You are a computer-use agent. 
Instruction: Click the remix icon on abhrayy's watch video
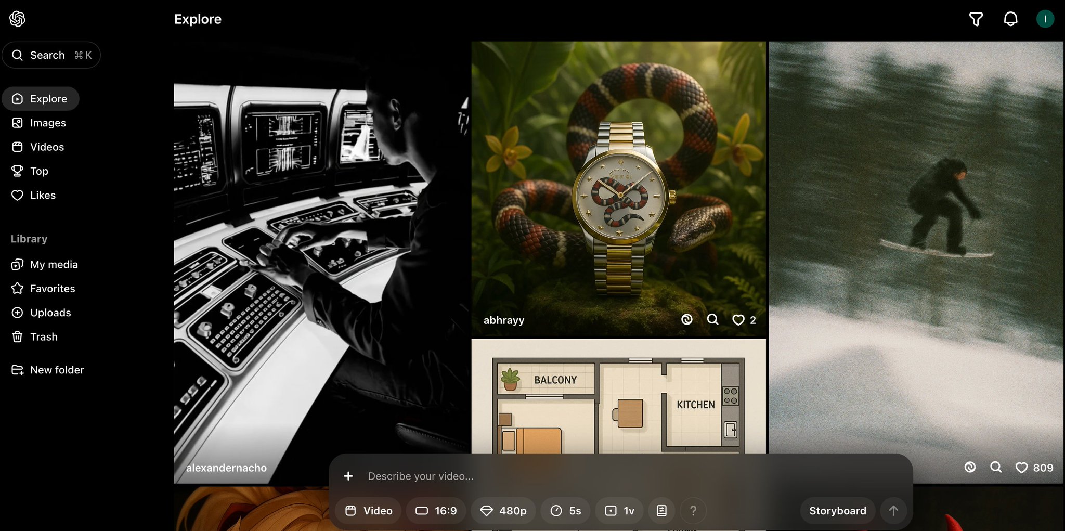(x=687, y=319)
